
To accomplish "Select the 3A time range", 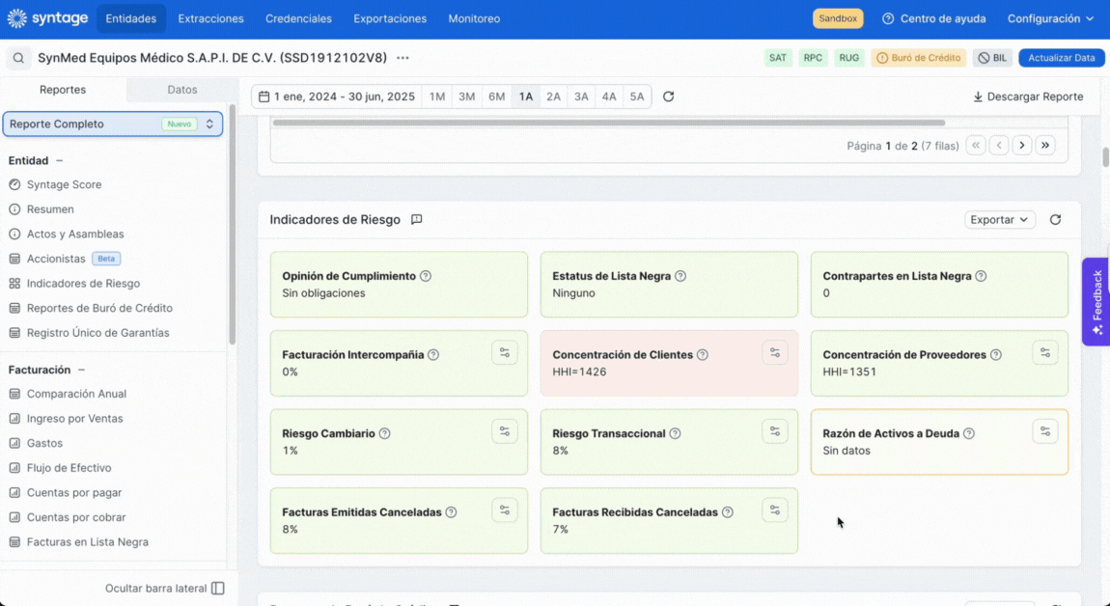I will pyautogui.click(x=581, y=96).
